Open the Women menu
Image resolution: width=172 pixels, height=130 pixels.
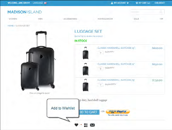pos(13,19)
